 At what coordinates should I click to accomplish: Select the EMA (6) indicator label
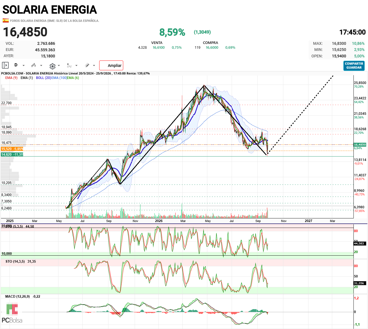pos(73,78)
